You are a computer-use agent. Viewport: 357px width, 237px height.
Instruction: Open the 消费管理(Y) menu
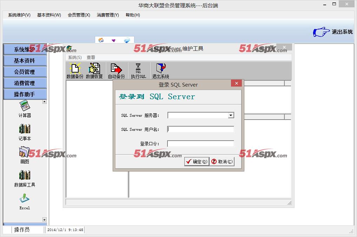coord(108,15)
